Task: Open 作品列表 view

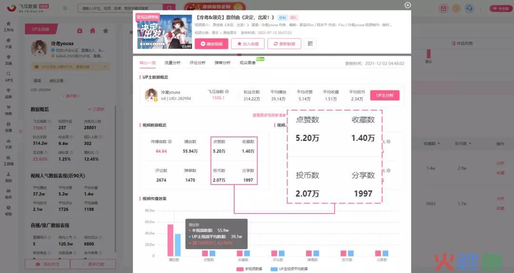Action: [x=462, y=43]
